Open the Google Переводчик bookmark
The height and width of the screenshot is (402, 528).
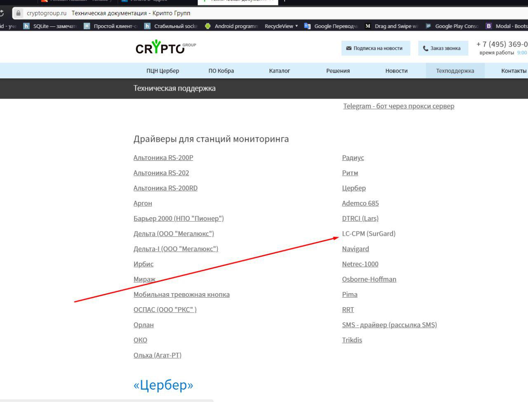331,26
